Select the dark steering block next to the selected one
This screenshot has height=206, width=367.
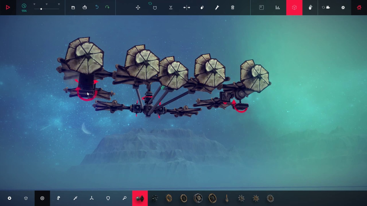pyautogui.click(x=155, y=198)
